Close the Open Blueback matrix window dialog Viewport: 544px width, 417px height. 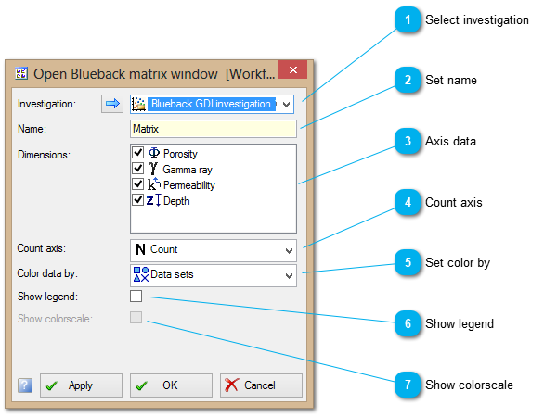click(x=292, y=69)
